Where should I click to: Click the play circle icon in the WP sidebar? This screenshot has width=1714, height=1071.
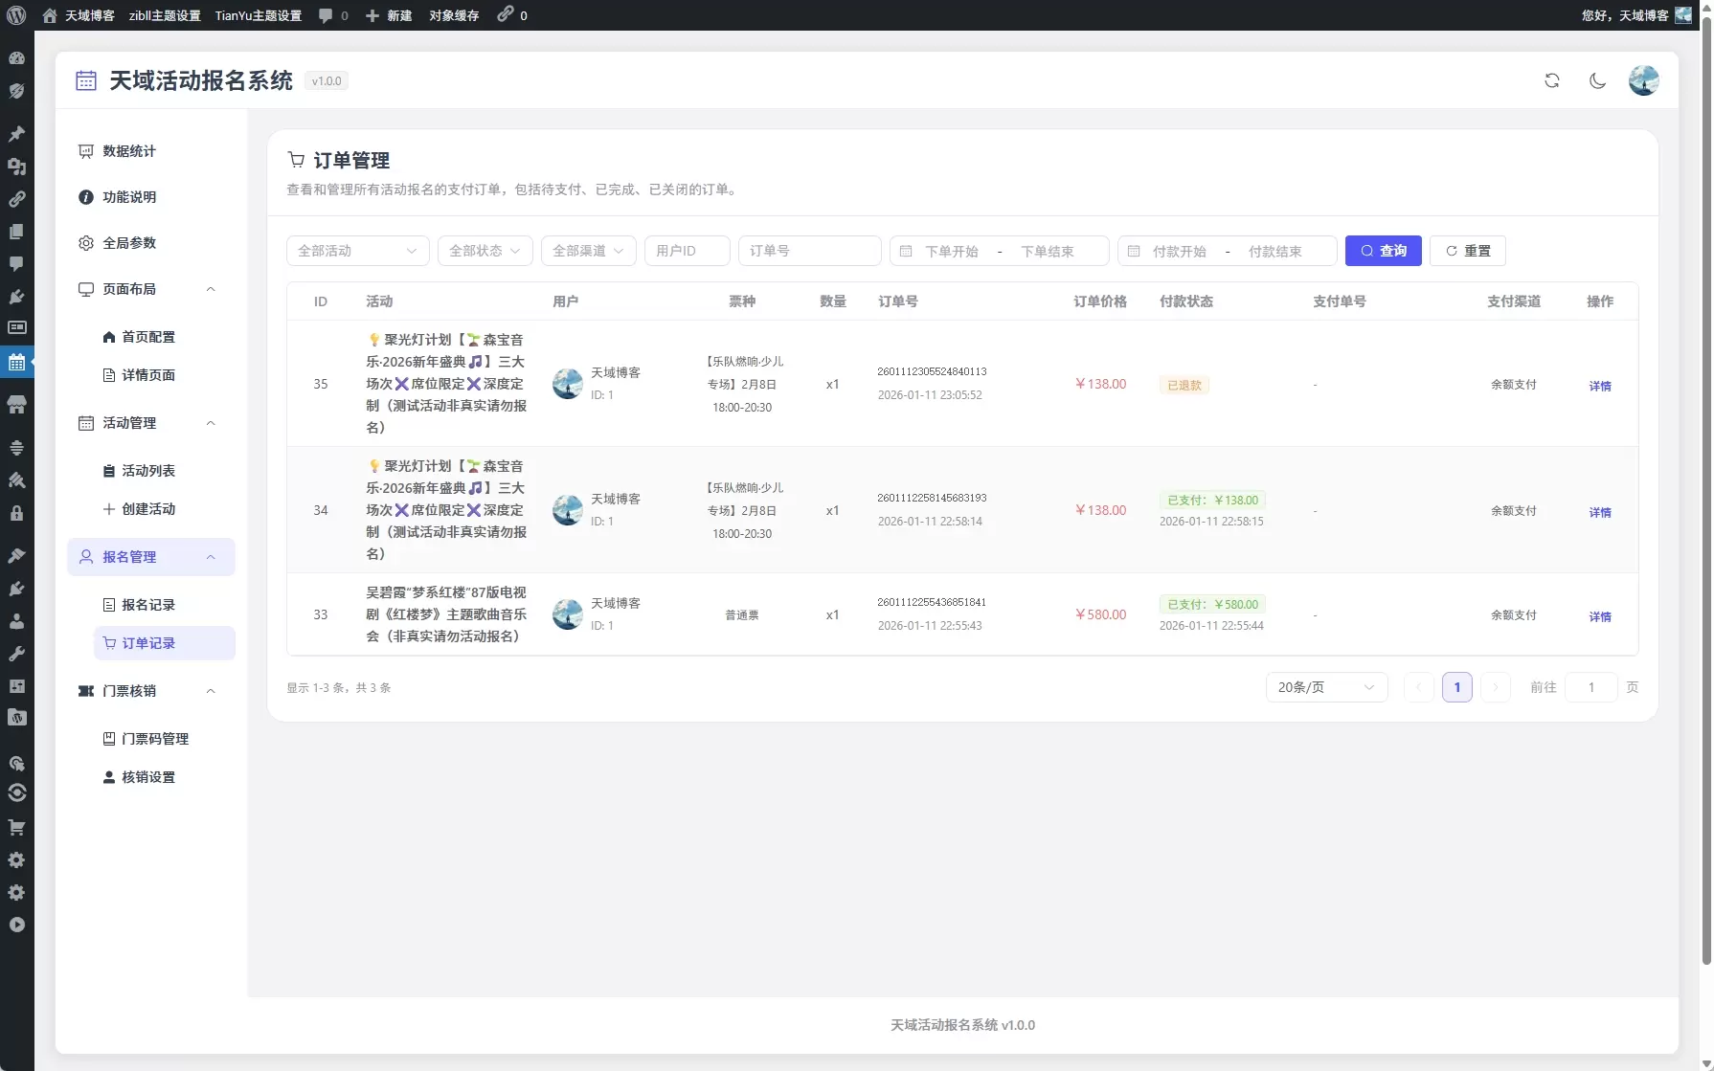(x=16, y=925)
